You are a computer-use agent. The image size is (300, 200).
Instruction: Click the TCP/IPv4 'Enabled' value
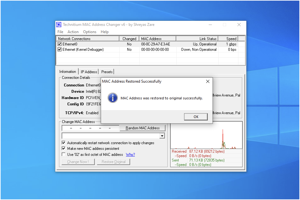[92, 113]
